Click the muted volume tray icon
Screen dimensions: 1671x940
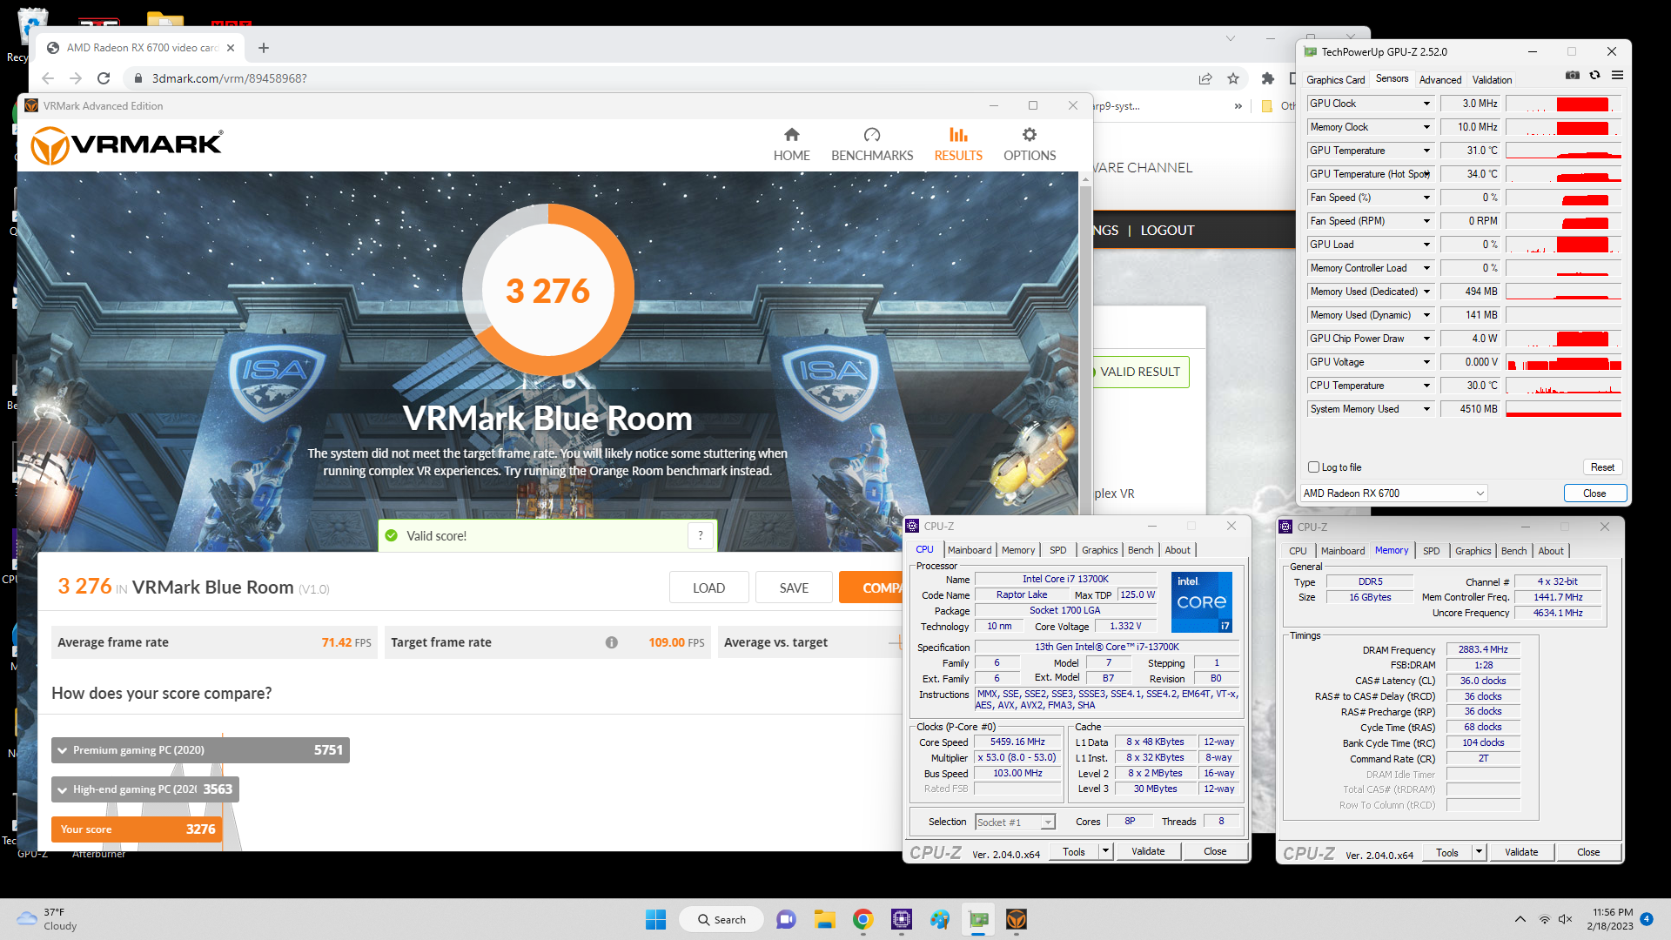click(1565, 919)
